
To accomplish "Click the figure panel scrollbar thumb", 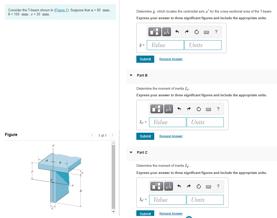I will point(113,177).
